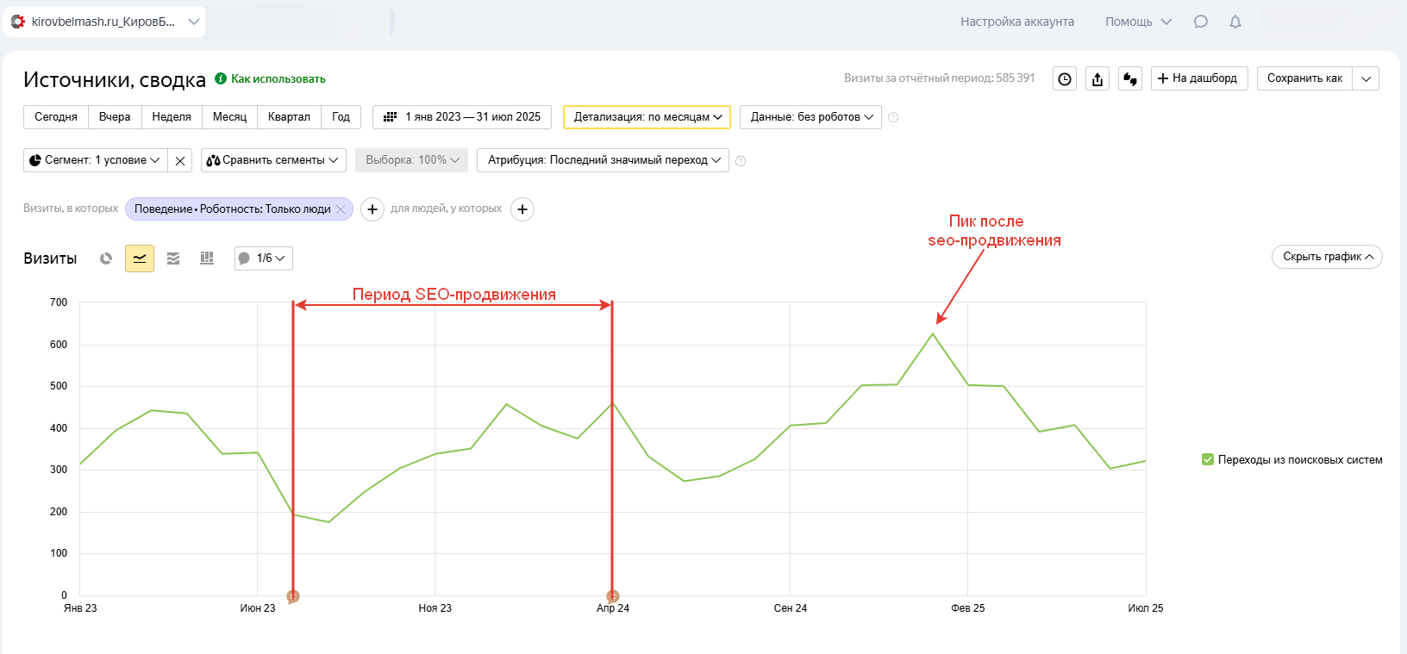Open the date range picker field
The image size is (1407, 654).
pyautogui.click(x=462, y=117)
